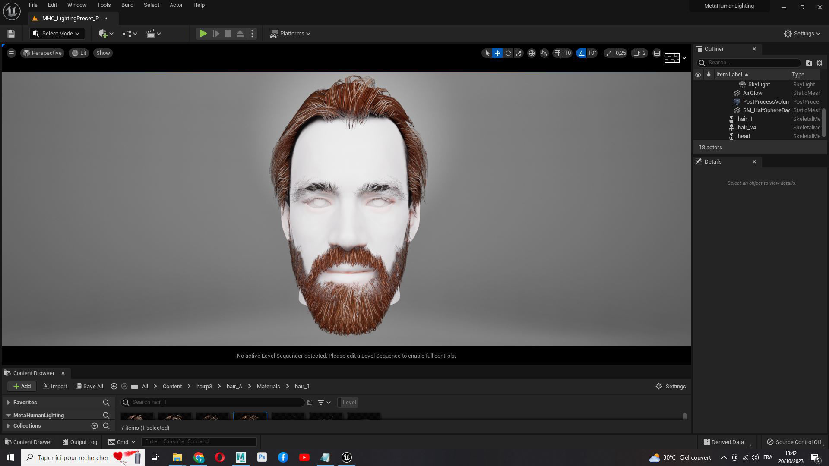Open the Build menu
The height and width of the screenshot is (466, 829).
coord(127,5)
